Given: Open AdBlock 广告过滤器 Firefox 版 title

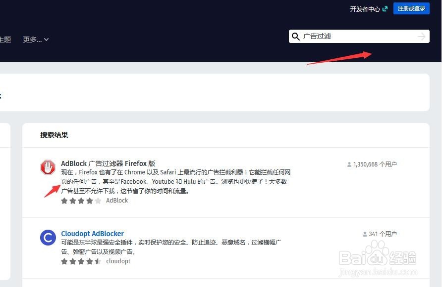Looking at the screenshot, I should [108, 164].
